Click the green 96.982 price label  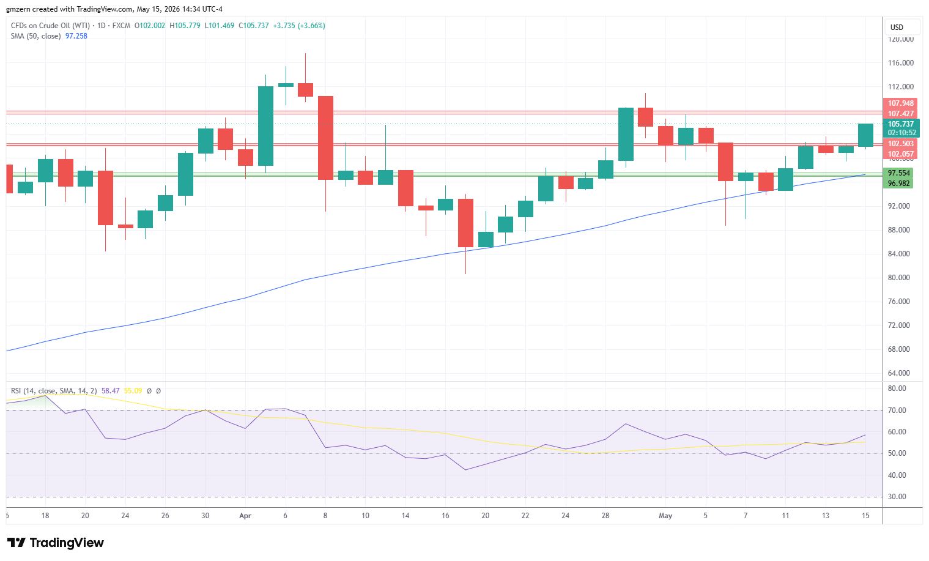899,184
